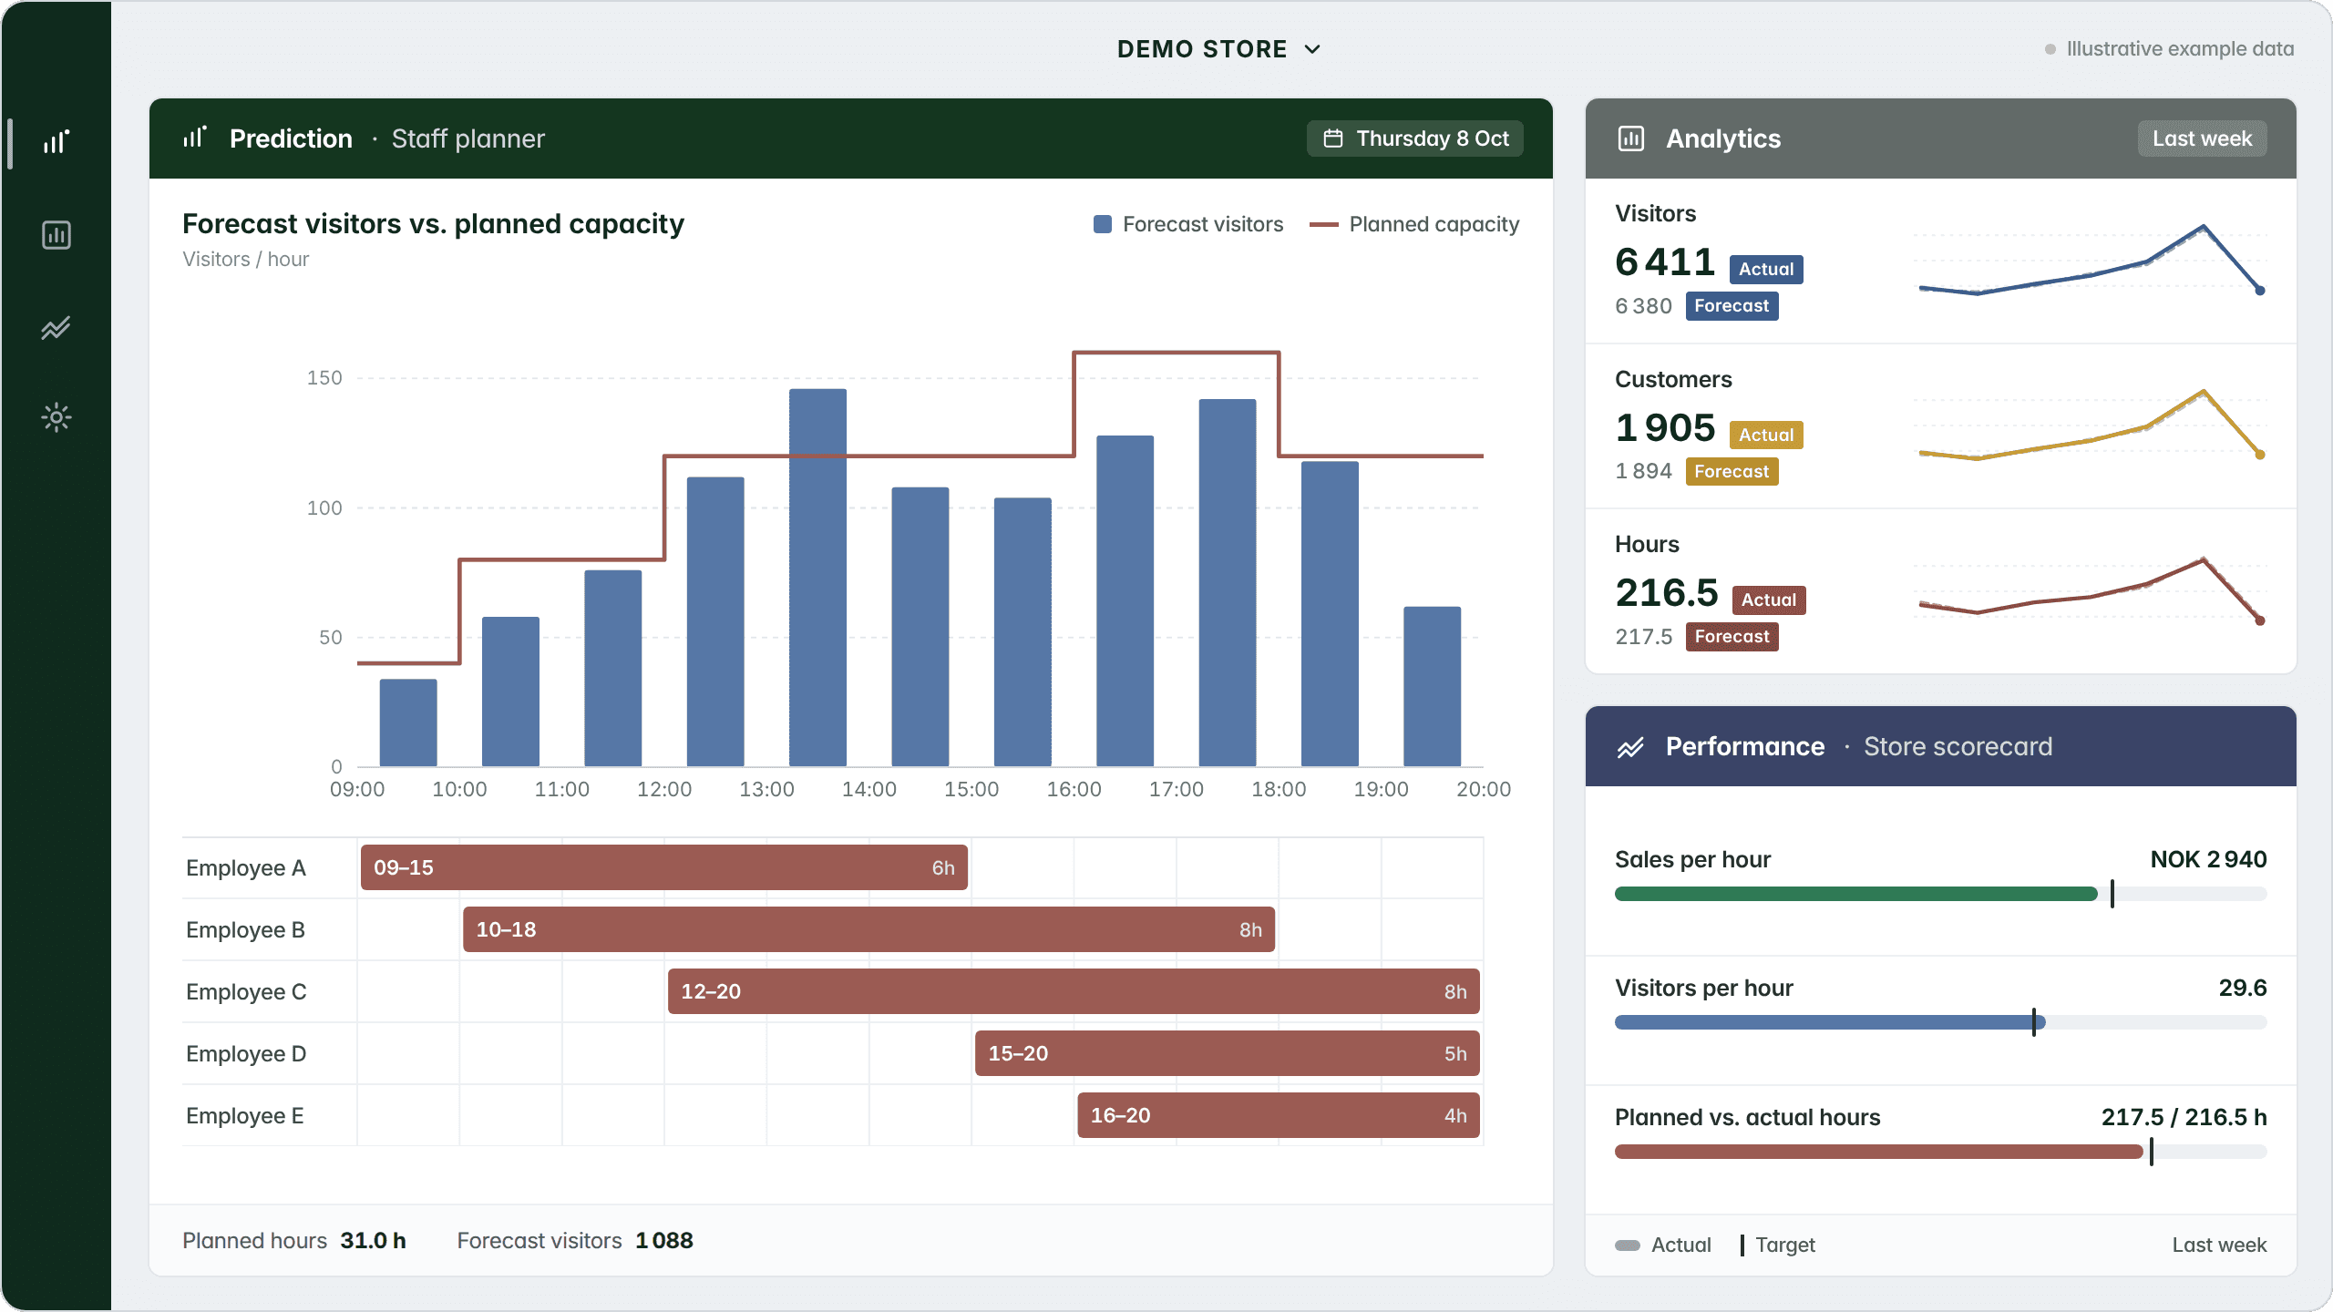Click the Analytics panel header icon
The width and height of the screenshot is (2333, 1312).
(x=1630, y=138)
